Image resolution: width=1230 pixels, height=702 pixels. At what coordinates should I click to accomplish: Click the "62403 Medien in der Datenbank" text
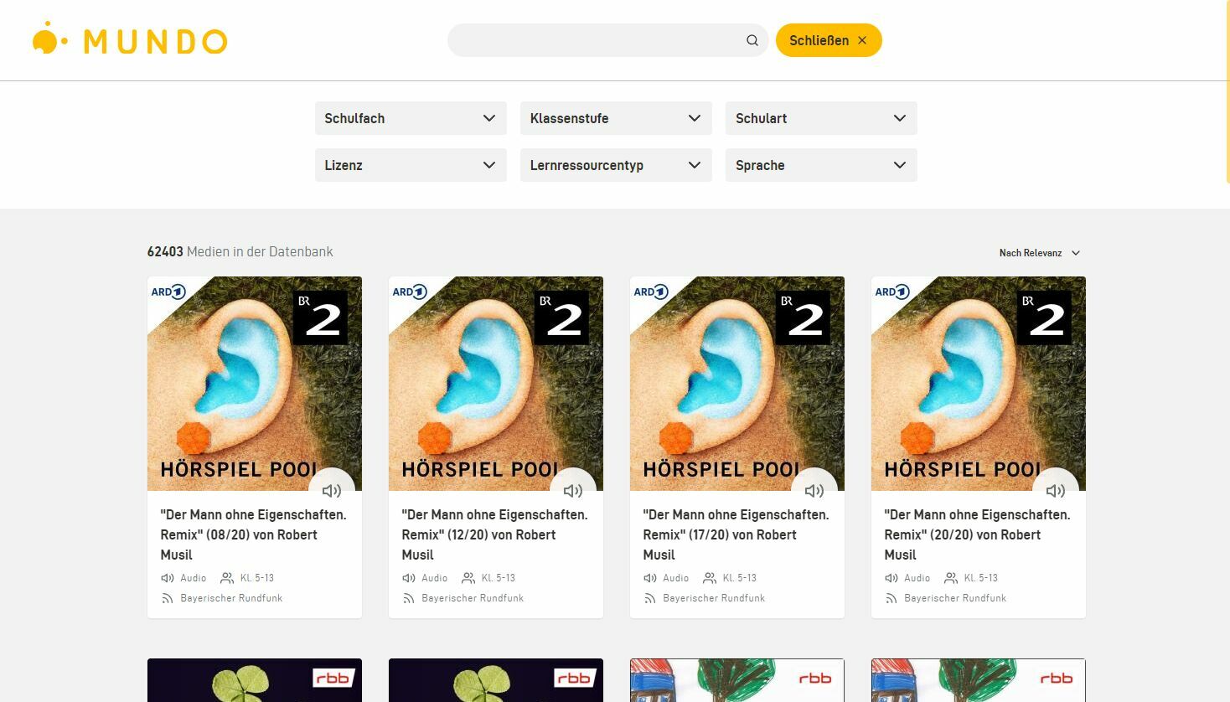pyautogui.click(x=240, y=251)
